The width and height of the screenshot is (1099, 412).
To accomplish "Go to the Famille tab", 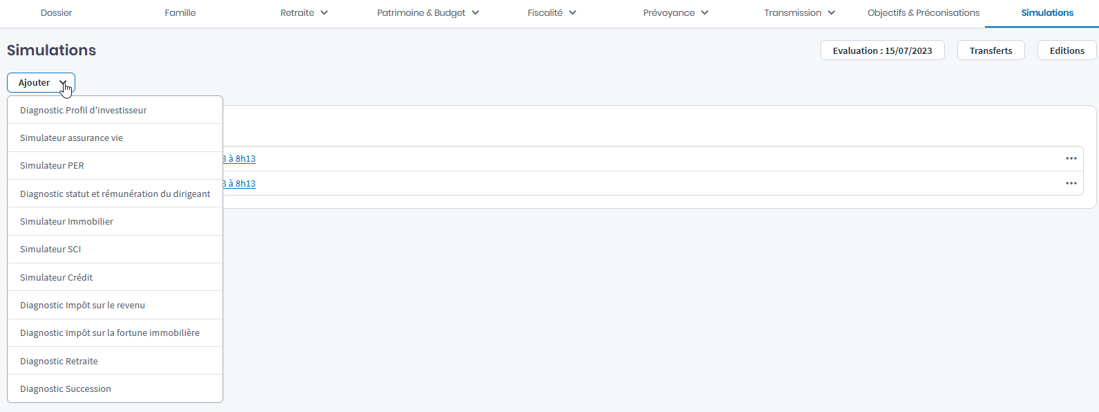I will coord(180,13).
